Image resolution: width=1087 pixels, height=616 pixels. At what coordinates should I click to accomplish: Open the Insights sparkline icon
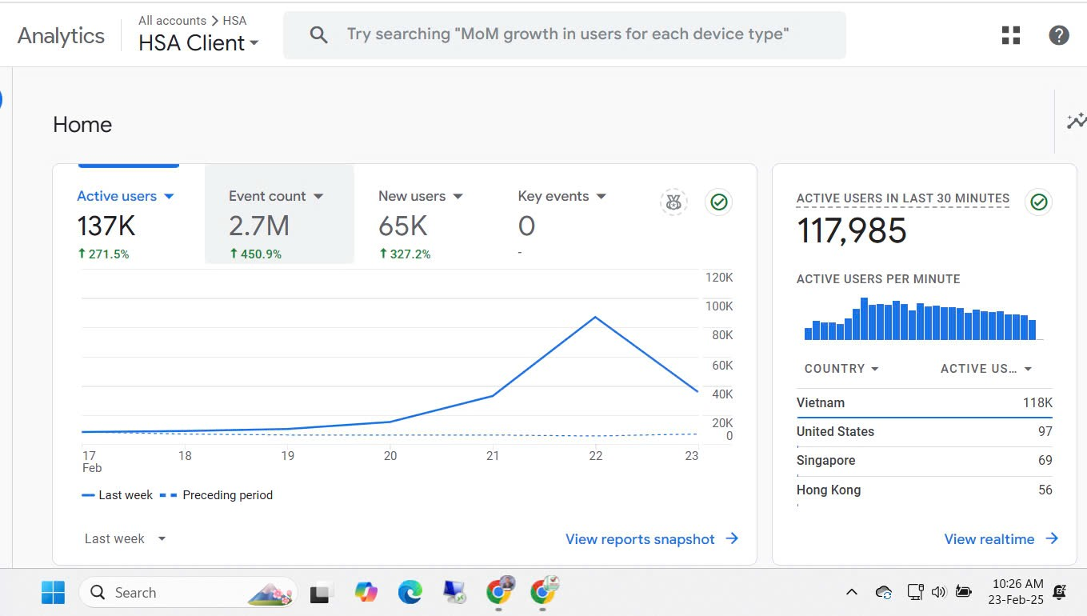point(1075,122)
